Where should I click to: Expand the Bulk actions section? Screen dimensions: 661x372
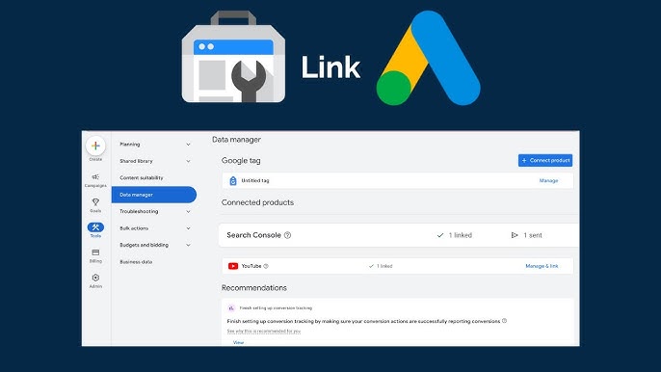coord(154,228)
